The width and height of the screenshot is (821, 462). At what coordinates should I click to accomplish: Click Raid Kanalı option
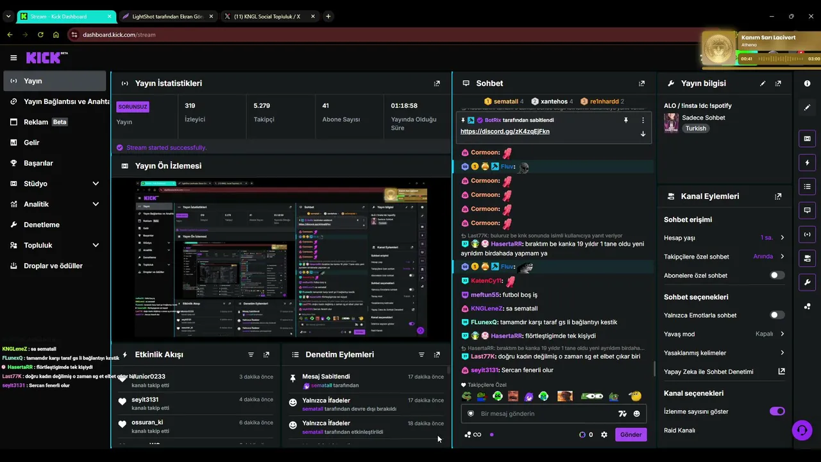[x=679, y=431]
